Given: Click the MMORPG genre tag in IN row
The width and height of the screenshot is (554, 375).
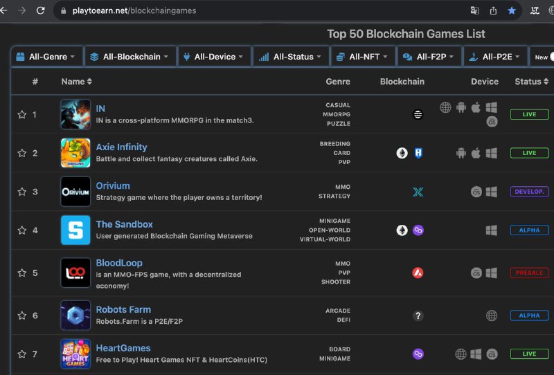Looking at the screenshot, I should pos(337,114).
